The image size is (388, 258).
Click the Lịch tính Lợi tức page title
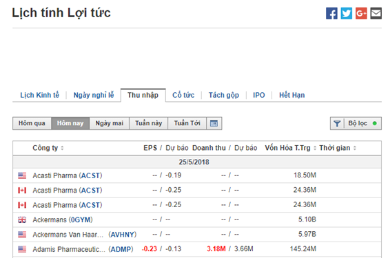tap(61, 13)
